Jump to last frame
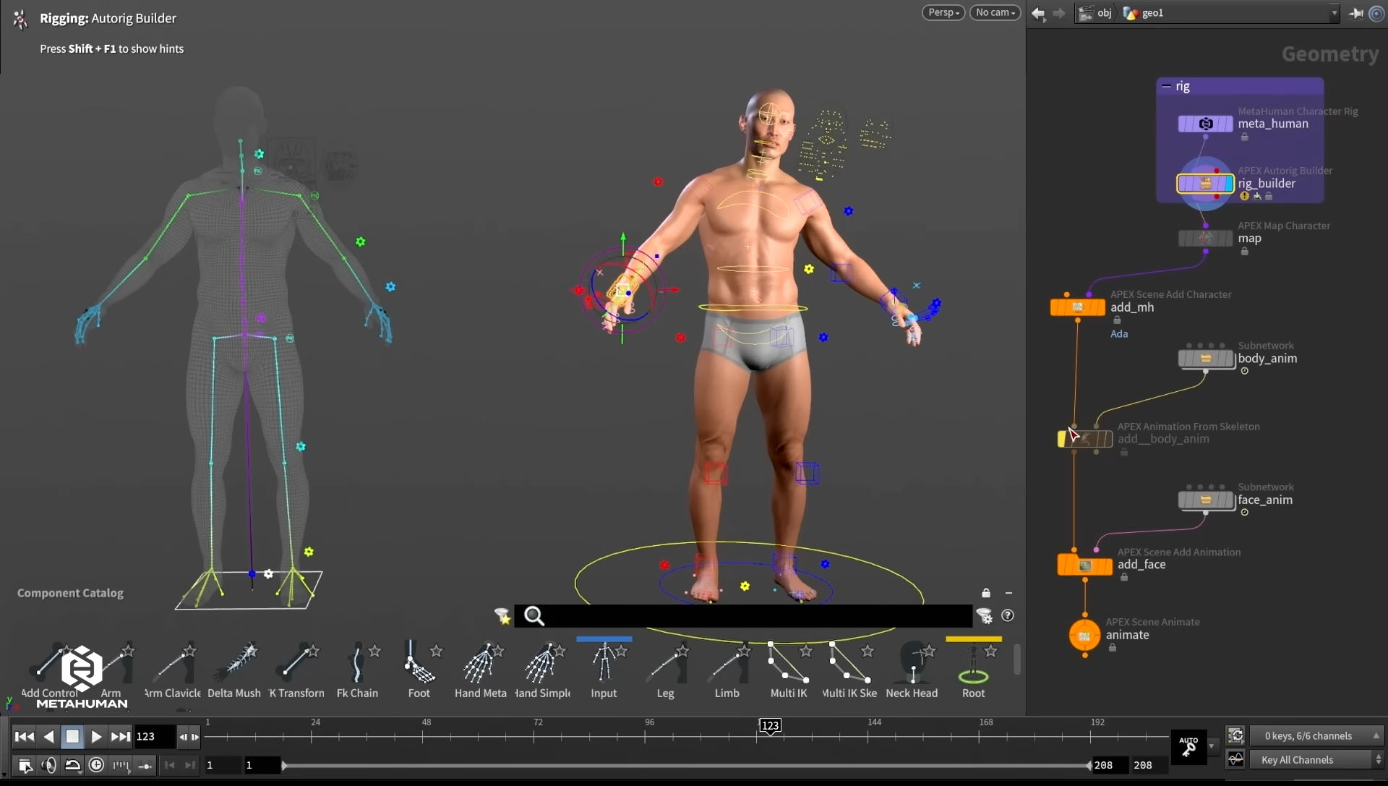1388x786 pixels. (x=121, y=737)
